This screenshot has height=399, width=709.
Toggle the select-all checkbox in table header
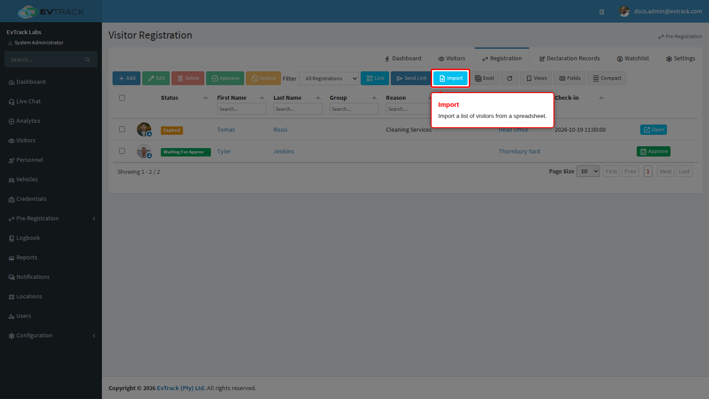click(x=122, y=98)
